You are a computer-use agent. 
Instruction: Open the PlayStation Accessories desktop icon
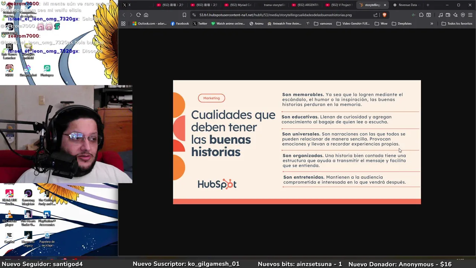click(x=47, y=218)
